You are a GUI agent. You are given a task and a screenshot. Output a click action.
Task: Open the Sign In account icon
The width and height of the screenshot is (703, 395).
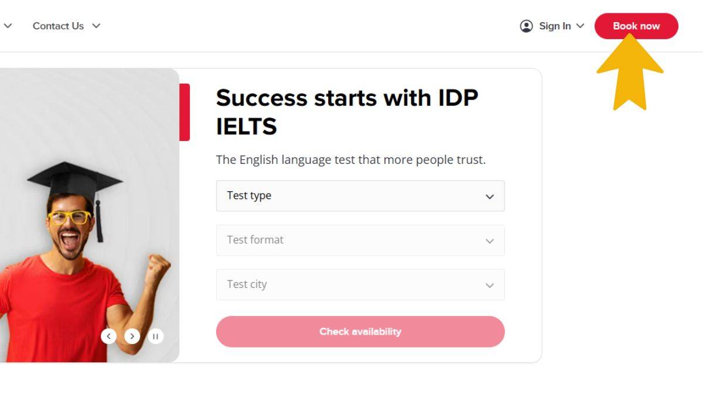pyautogui.click(x=526, y=26)
